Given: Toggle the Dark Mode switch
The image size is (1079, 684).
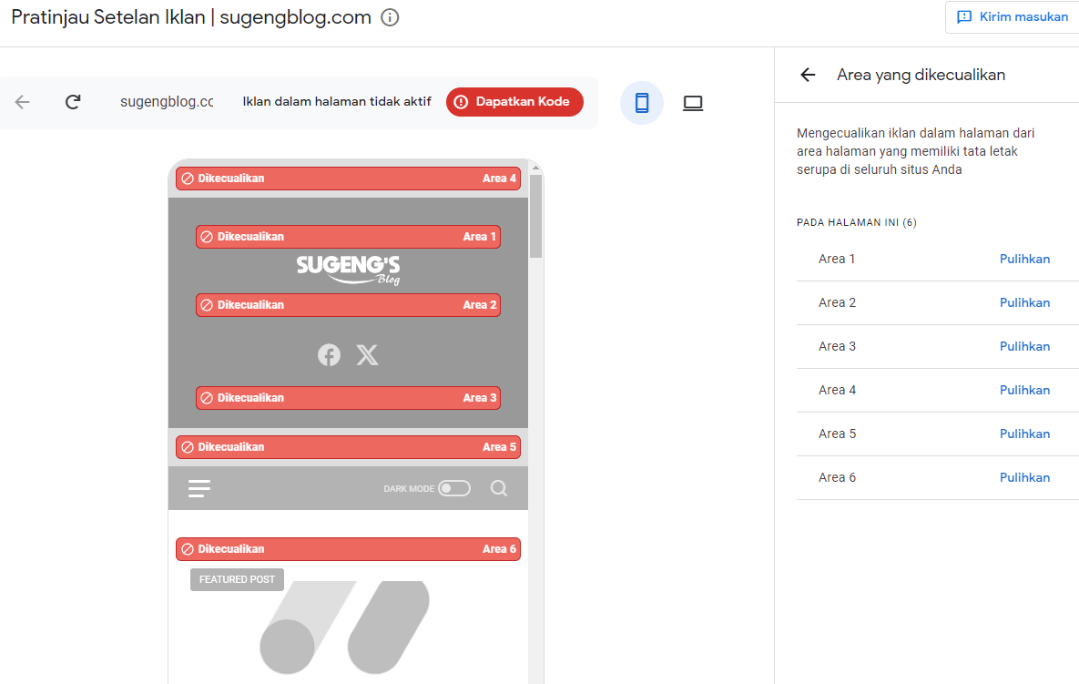Looking at the screenshot, I should pyautogui.click(x=453, y=488).
